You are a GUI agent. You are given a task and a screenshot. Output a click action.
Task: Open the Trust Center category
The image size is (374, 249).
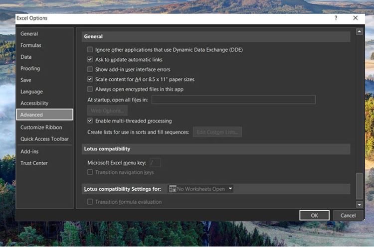click(x=34, y=163)
